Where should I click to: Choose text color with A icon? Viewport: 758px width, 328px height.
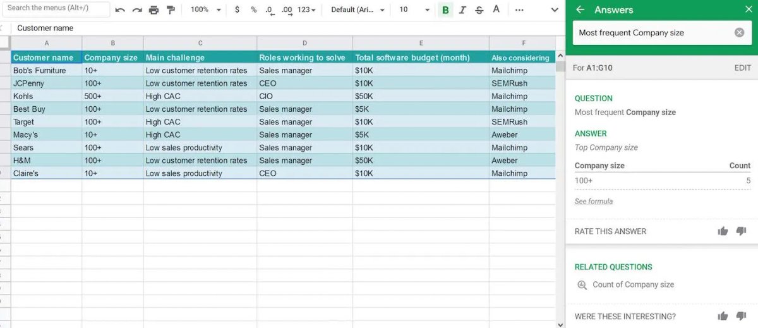point(496,9)
